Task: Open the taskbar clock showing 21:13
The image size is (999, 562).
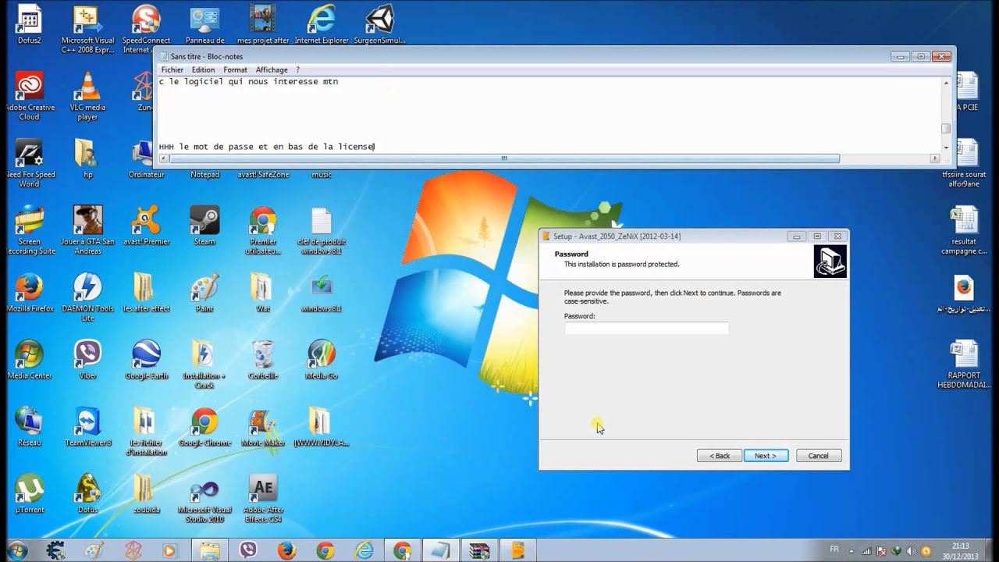Action: pyautogui.click(x=961, y=550)
